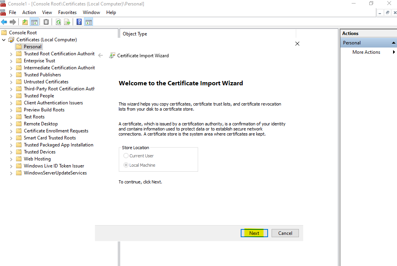Open the Action menu
The image size is (397, 266).
click(x=29, y=12)
